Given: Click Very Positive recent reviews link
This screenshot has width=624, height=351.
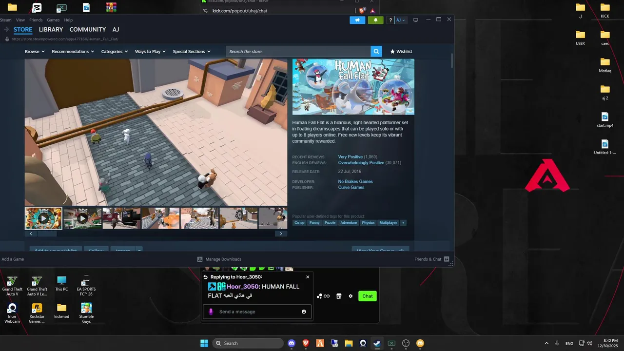Looking at the screenshot, I should (351, 157).
